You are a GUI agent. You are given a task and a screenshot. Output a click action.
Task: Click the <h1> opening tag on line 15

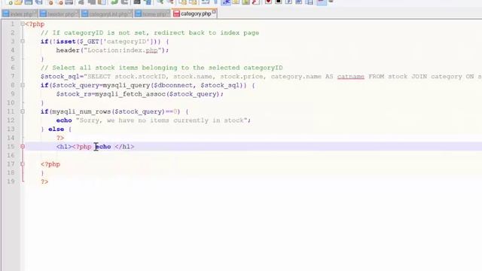click(64, 147)
